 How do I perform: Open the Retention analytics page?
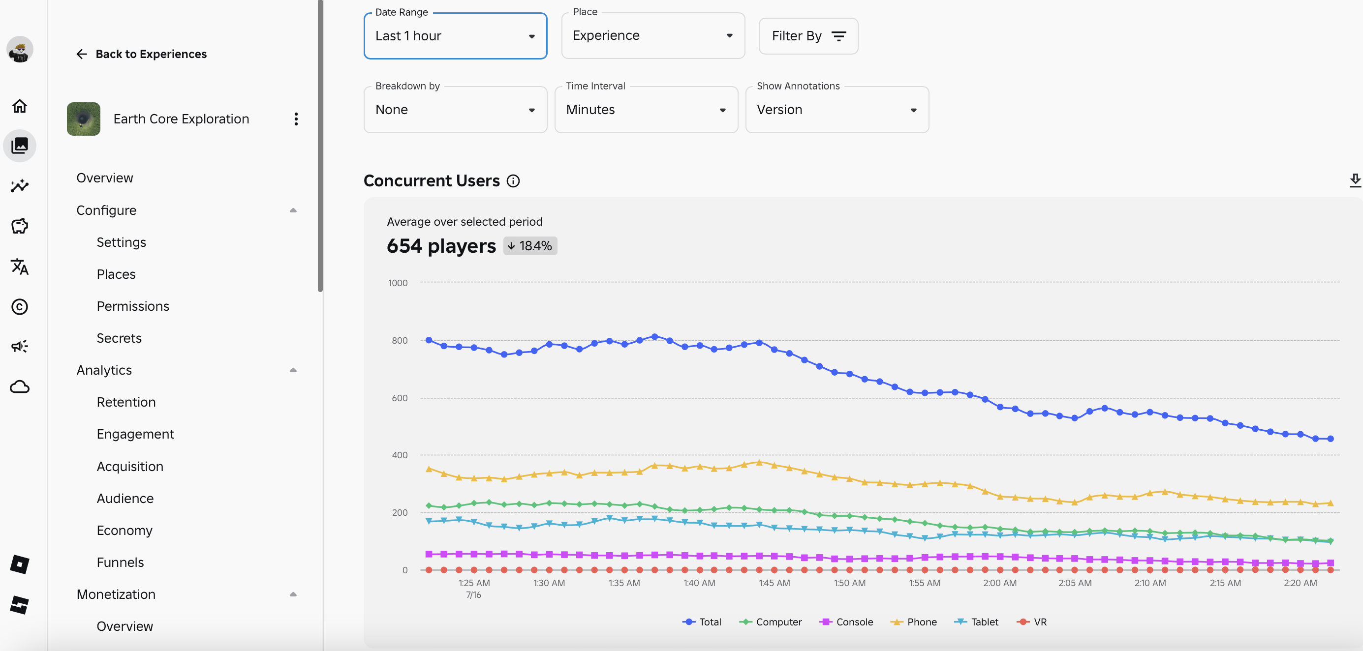pyautogui.click(x=126, y=402)
